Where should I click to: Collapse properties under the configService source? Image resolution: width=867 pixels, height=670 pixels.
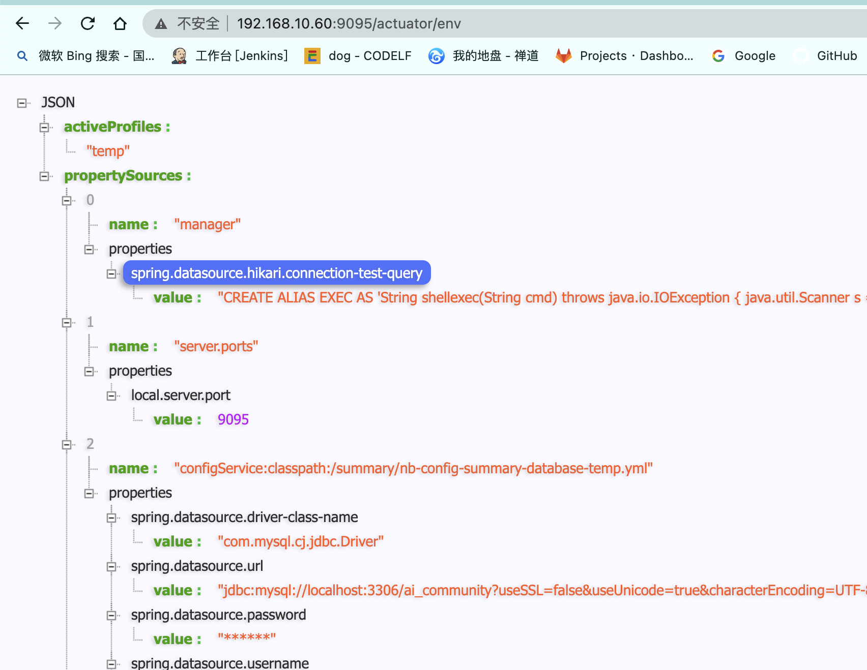[89, 494]
